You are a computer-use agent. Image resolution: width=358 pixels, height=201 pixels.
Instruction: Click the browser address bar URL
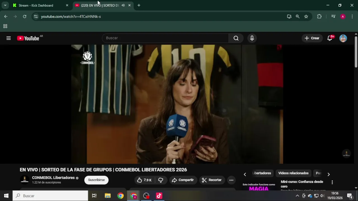[x=71, y=16]
